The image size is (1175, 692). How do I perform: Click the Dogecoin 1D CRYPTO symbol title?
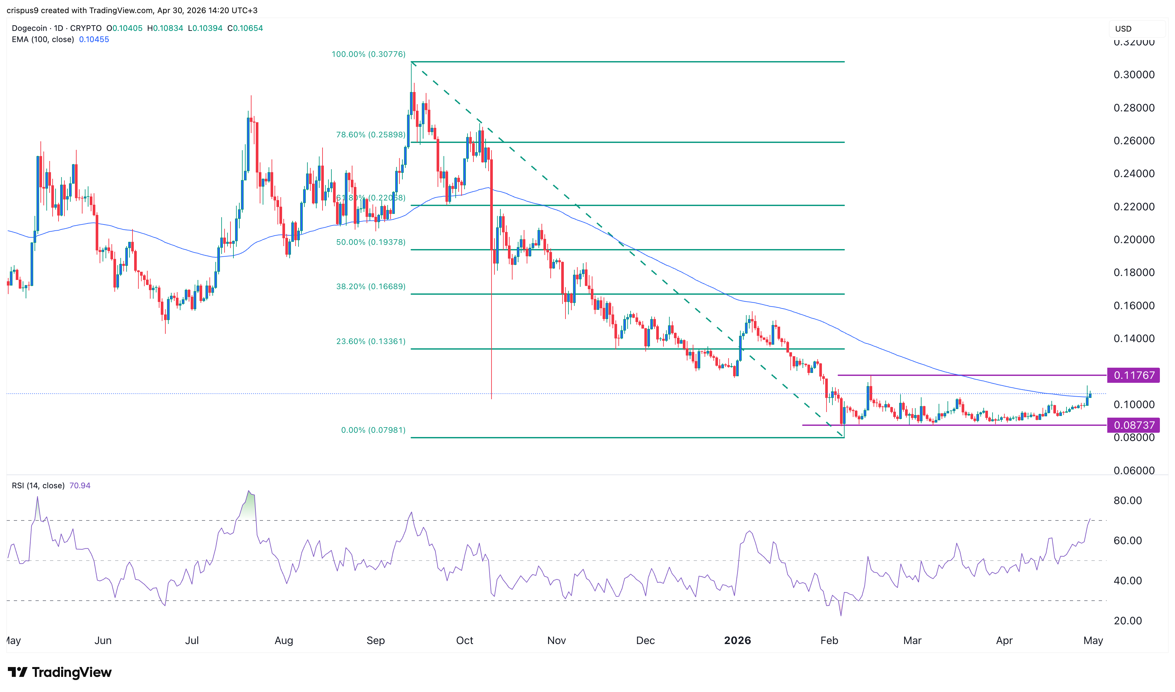click(x=57, y=28)
